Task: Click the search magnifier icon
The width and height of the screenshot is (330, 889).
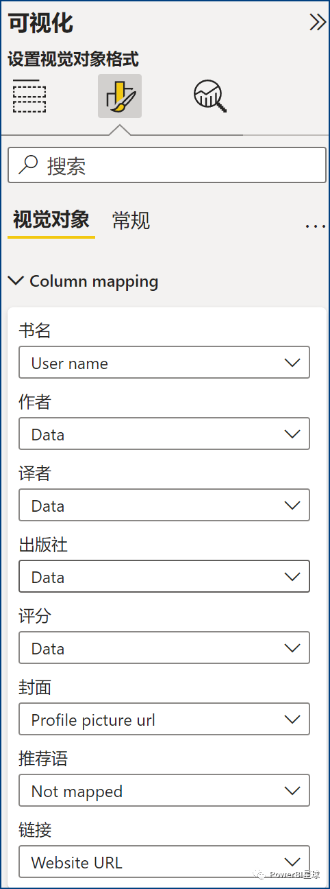Action: tap(28, 165)
